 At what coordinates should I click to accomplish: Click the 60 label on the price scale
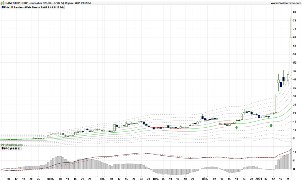(295, 46)
